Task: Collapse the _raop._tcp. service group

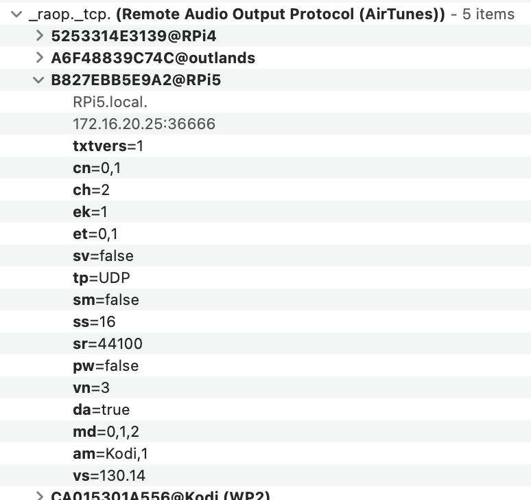Action: pos(16,14)
